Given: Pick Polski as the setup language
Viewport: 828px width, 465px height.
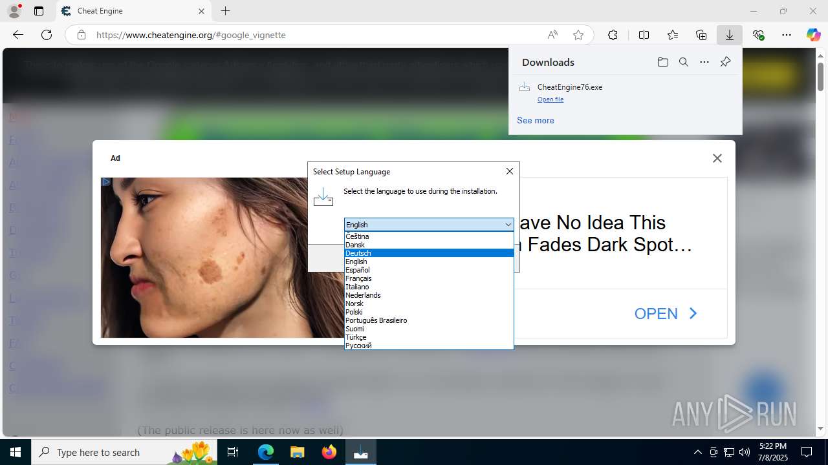Looking at the screenshot, I should click(x=429, y=312).
